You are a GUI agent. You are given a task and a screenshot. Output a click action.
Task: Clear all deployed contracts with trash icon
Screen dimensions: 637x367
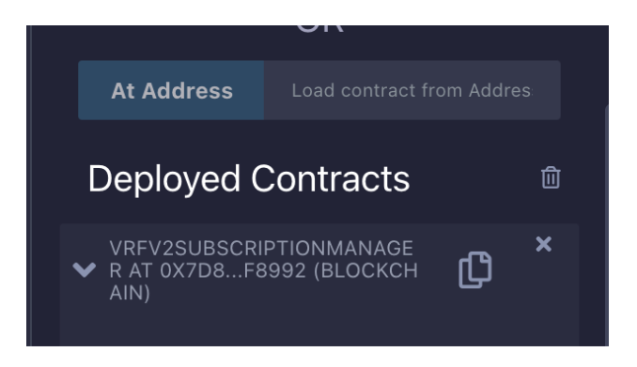(x=551, y=177)
